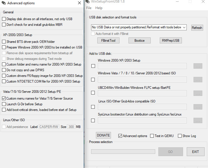Click browse button for Windows 2000/XP/2003 Setup
Image resolution: width=208 pixels, height=168 pixels.
[x=198, y=66]
